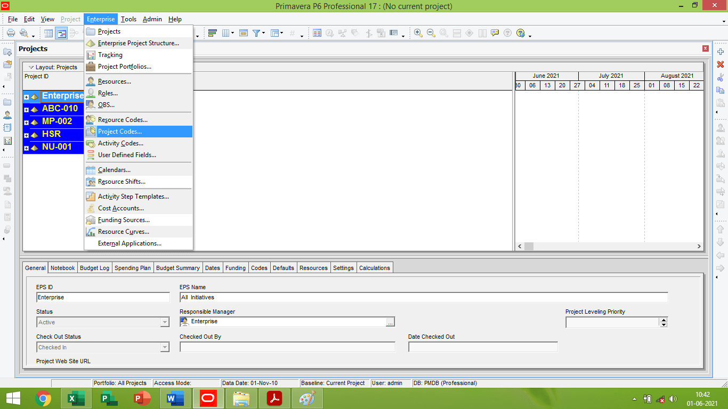Choose Calendars in the Enterprise menu
Screen dimensions: 728x409
139,170
